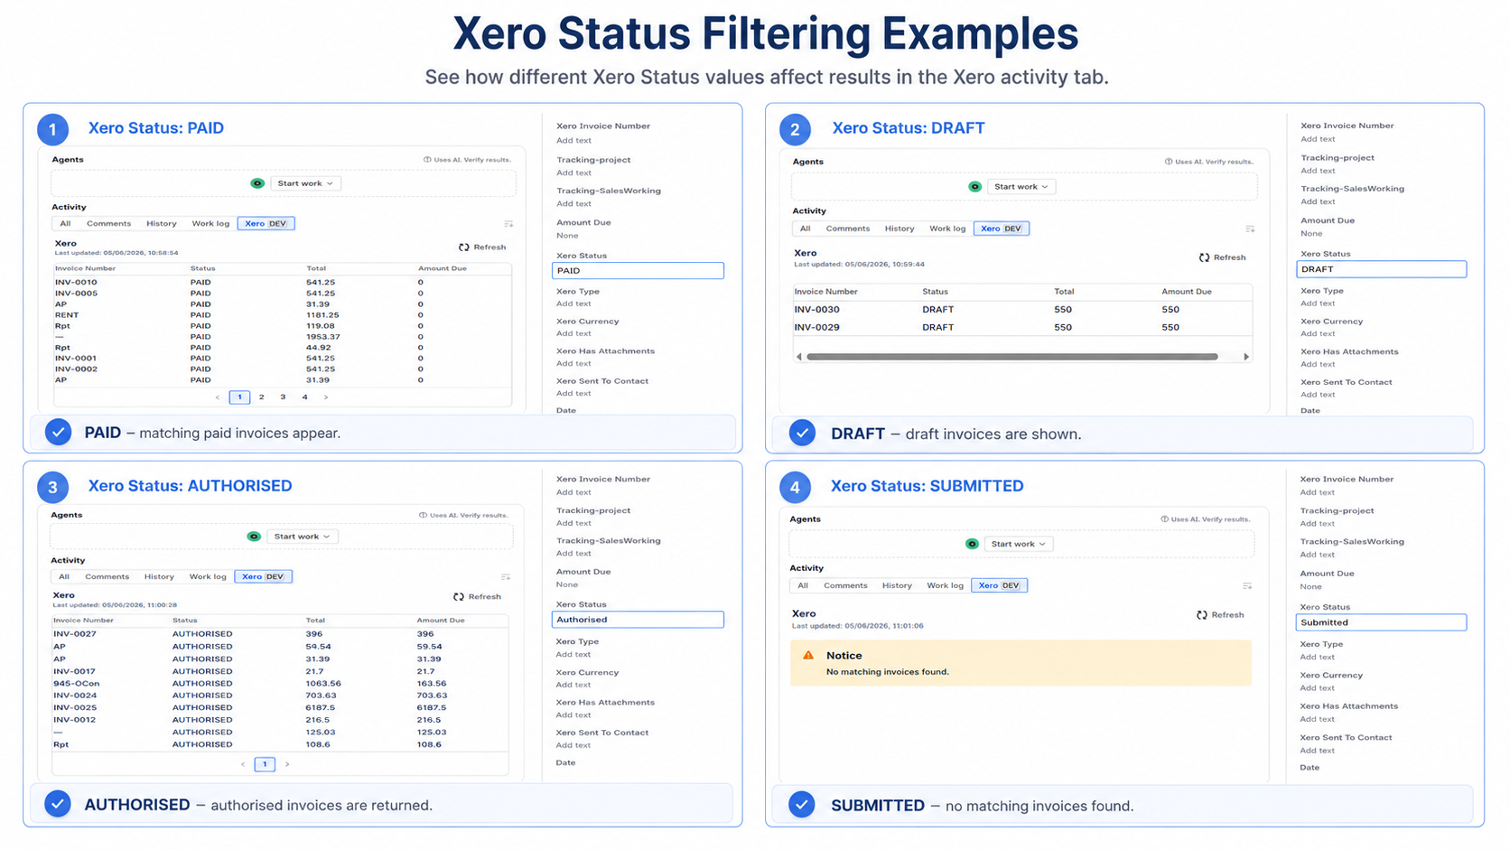
Task: Go to the next page in the PAID table
Action: (x=326, y=397)
